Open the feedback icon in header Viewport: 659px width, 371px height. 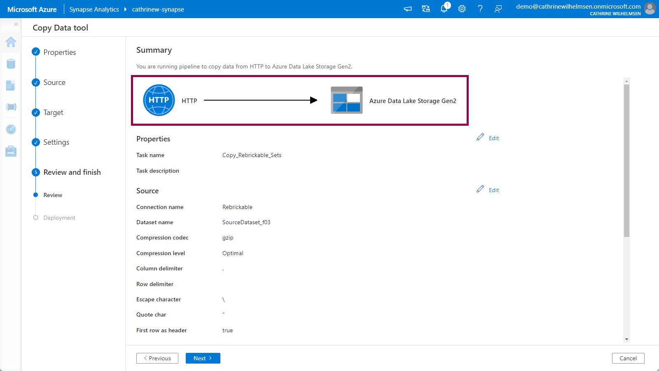pyautogui.click(x=498, y=9)
